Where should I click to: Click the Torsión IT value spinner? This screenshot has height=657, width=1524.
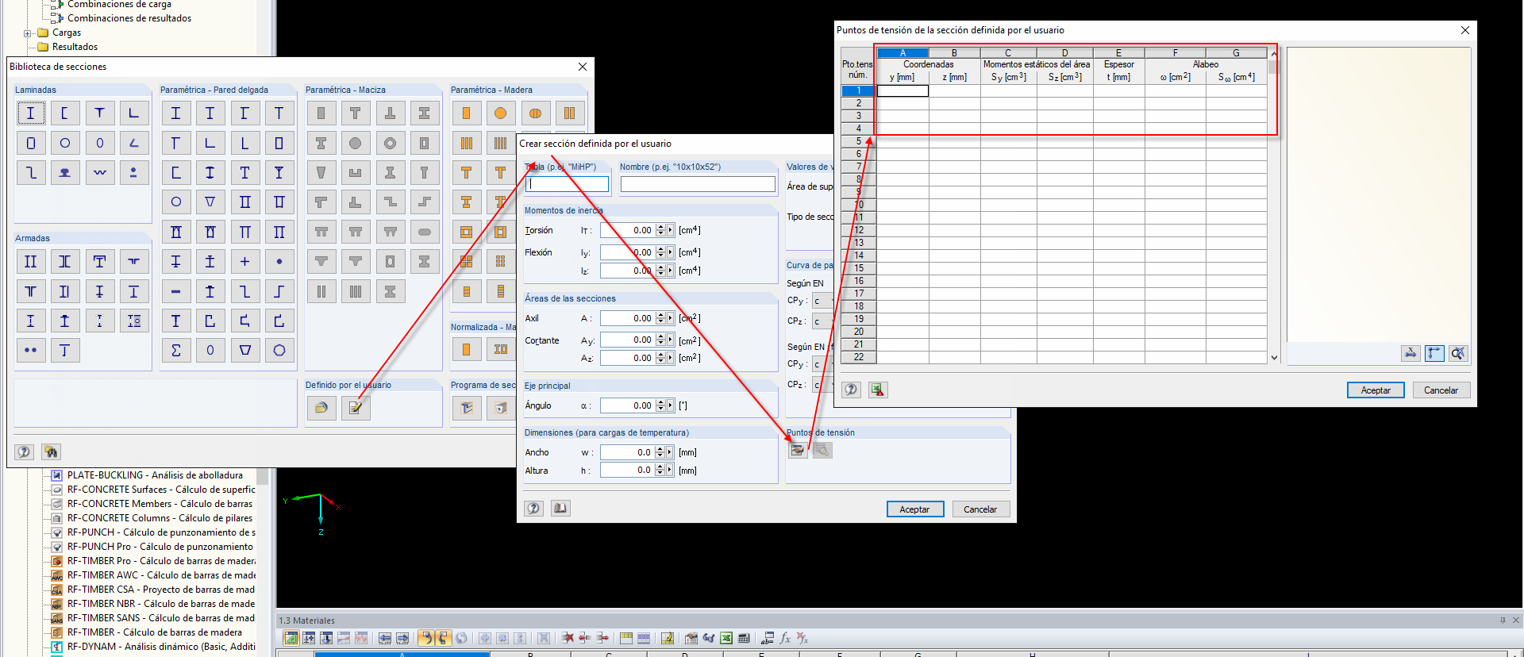tap(660, 230)
